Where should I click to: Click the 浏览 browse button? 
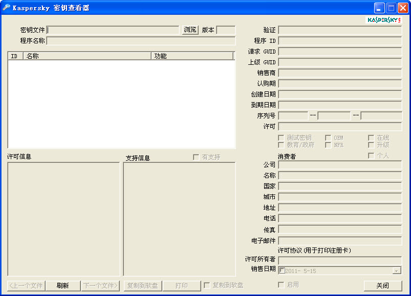(x=190, y=30)
